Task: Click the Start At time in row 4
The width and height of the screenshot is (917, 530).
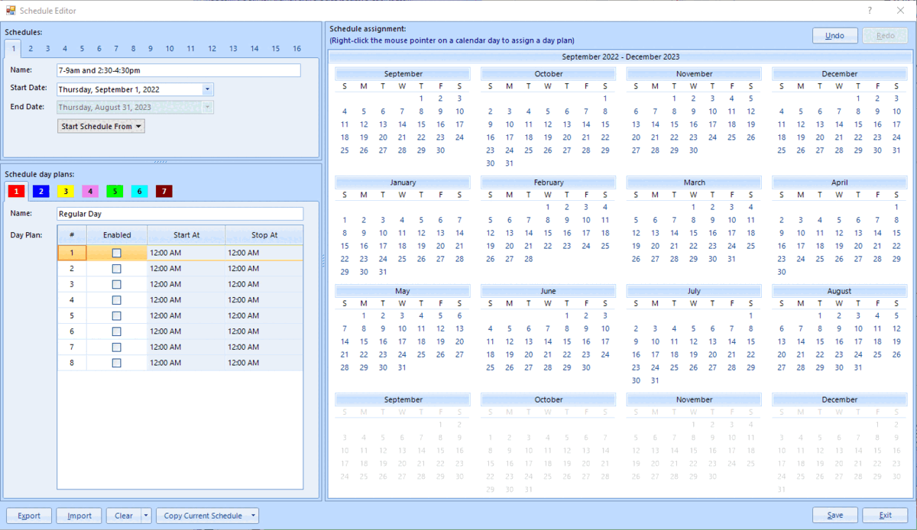Action: (186, 300)
